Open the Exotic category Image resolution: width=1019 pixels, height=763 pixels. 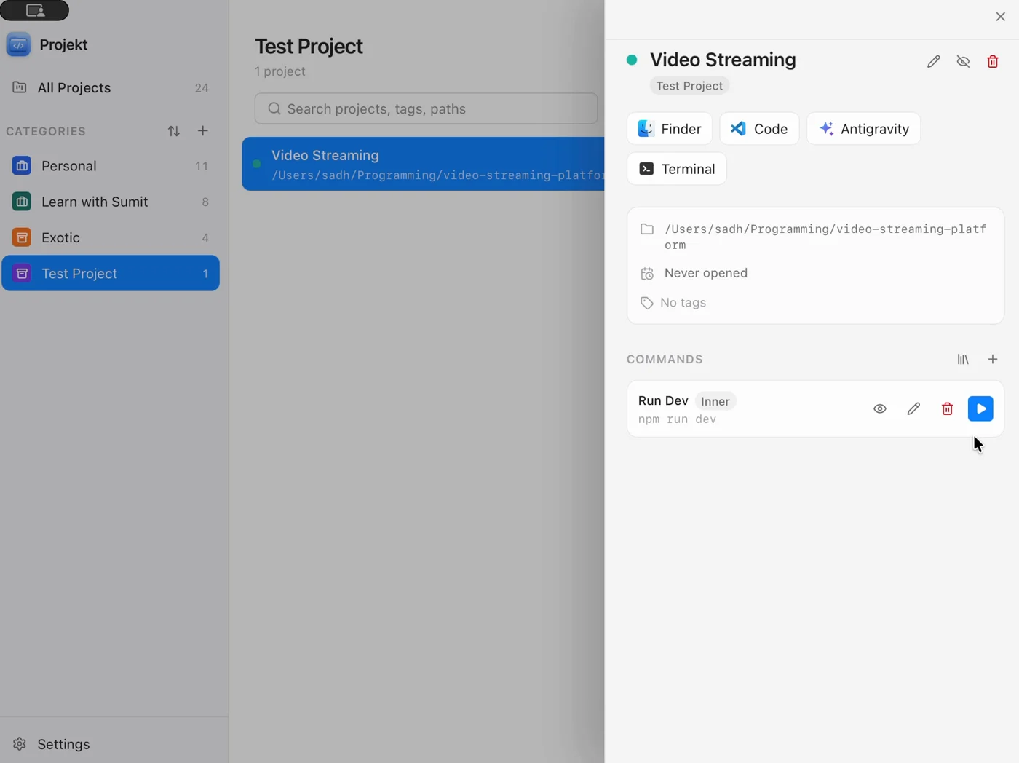click(x=111, y=237)
